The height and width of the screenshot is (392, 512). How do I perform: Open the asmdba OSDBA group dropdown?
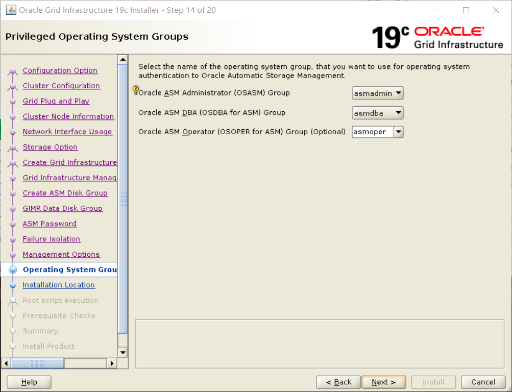377,113
